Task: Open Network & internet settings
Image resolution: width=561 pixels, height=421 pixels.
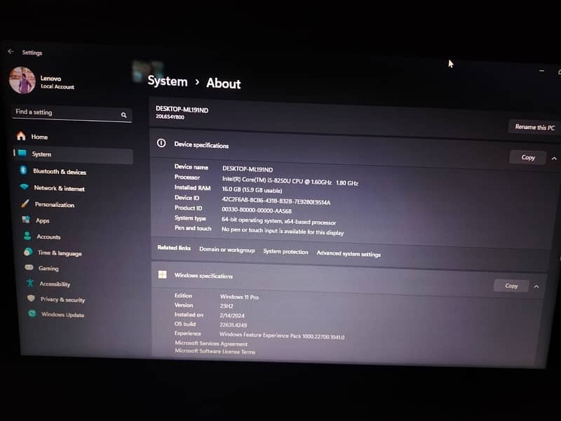Action: (59, 189)
